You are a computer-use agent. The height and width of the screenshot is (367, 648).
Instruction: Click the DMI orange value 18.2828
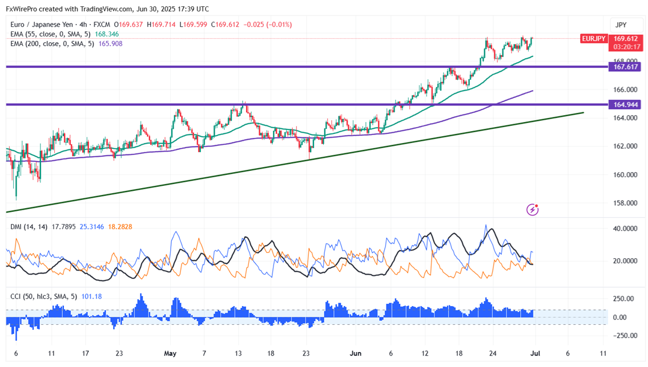tap(120, 227)
